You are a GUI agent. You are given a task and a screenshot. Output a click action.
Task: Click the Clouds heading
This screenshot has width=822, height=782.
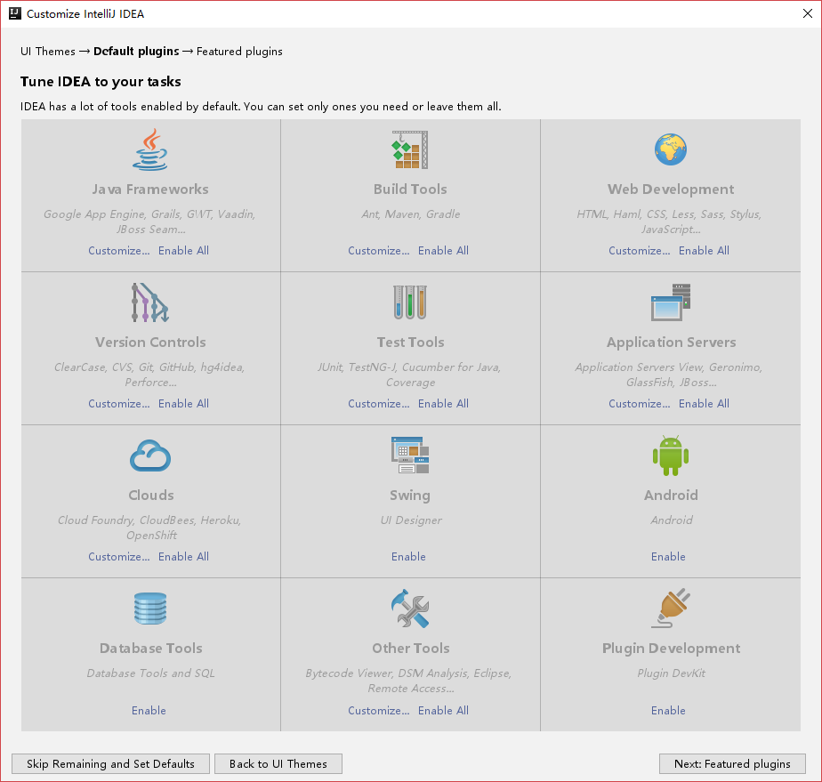click(151, 496)
